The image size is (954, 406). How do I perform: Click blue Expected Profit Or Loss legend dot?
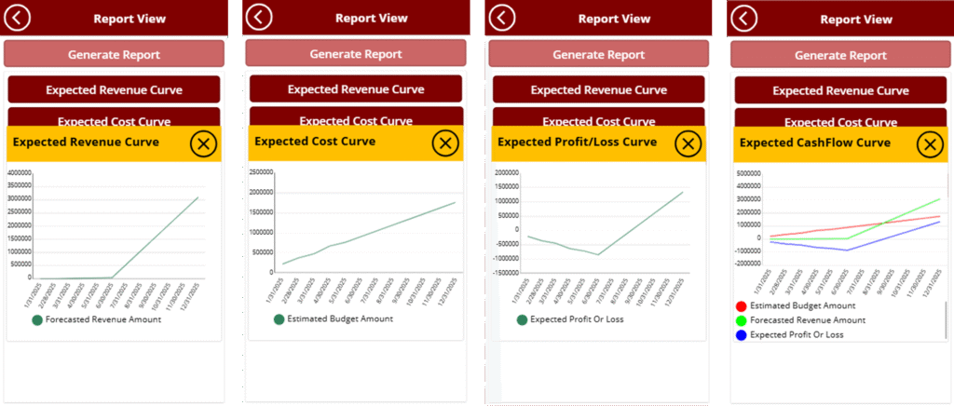click(741, 335)
